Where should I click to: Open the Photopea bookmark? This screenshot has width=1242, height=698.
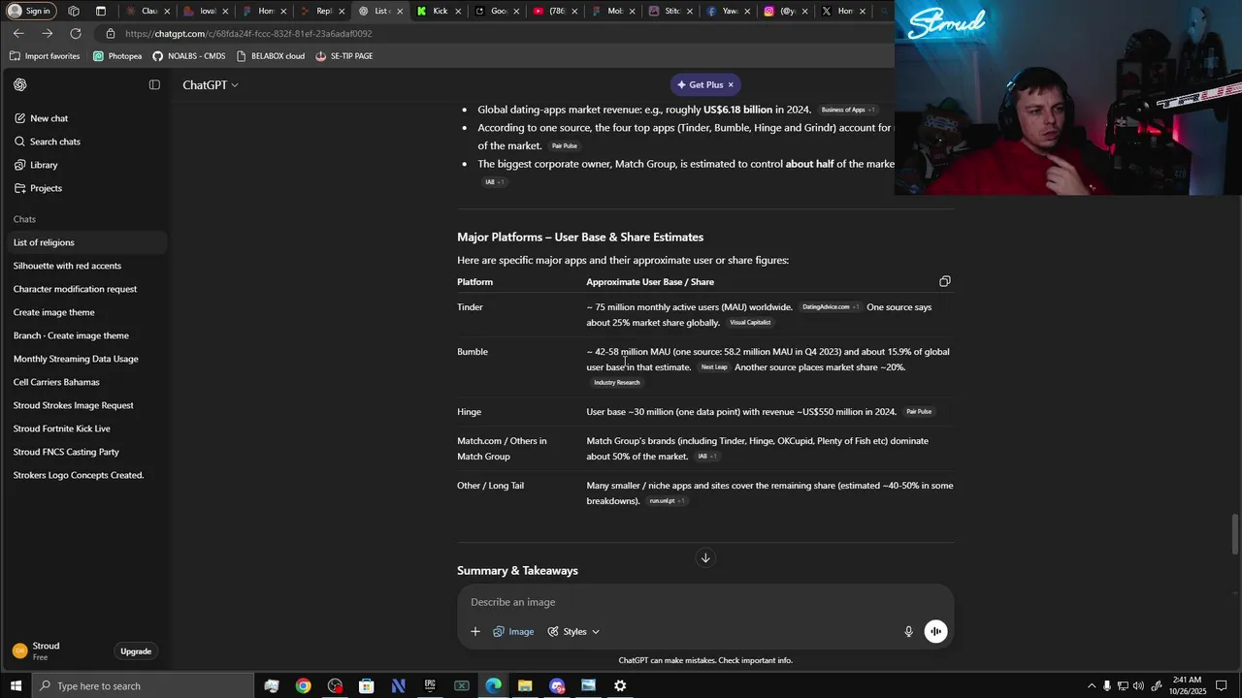pyautogui.click(x=117, y=56)
